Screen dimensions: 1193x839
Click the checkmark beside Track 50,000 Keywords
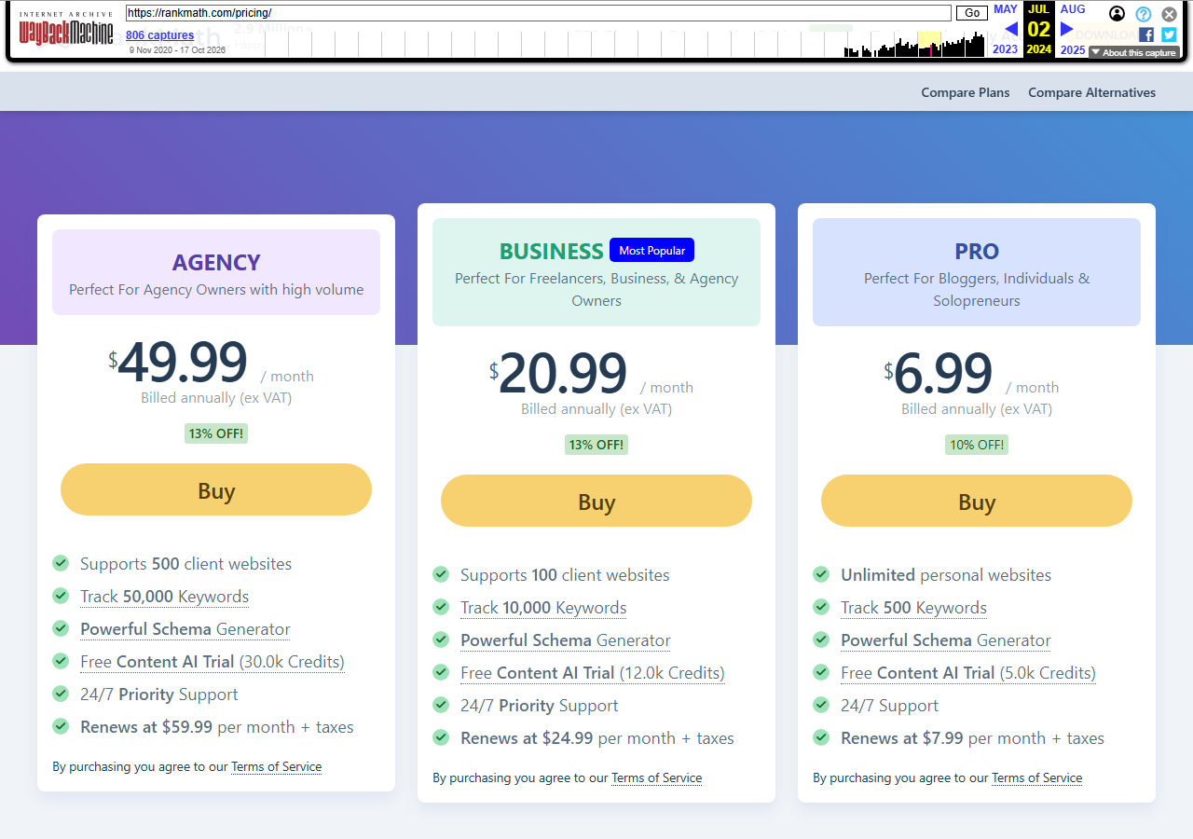(x=61, y=596)
